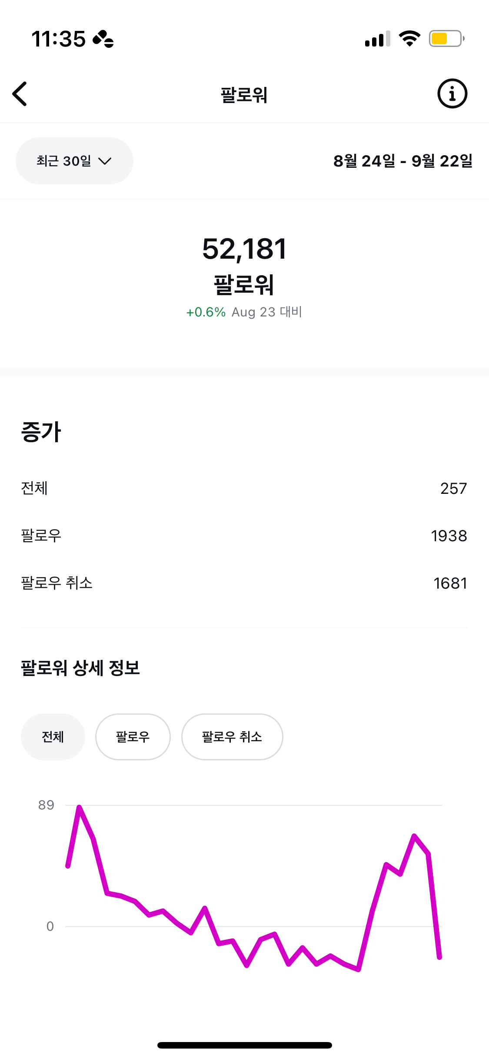The height and width of the screenshot is (1059, 489).
Task: Tap the Wi-Fi status icon
Action: point(409,39)
